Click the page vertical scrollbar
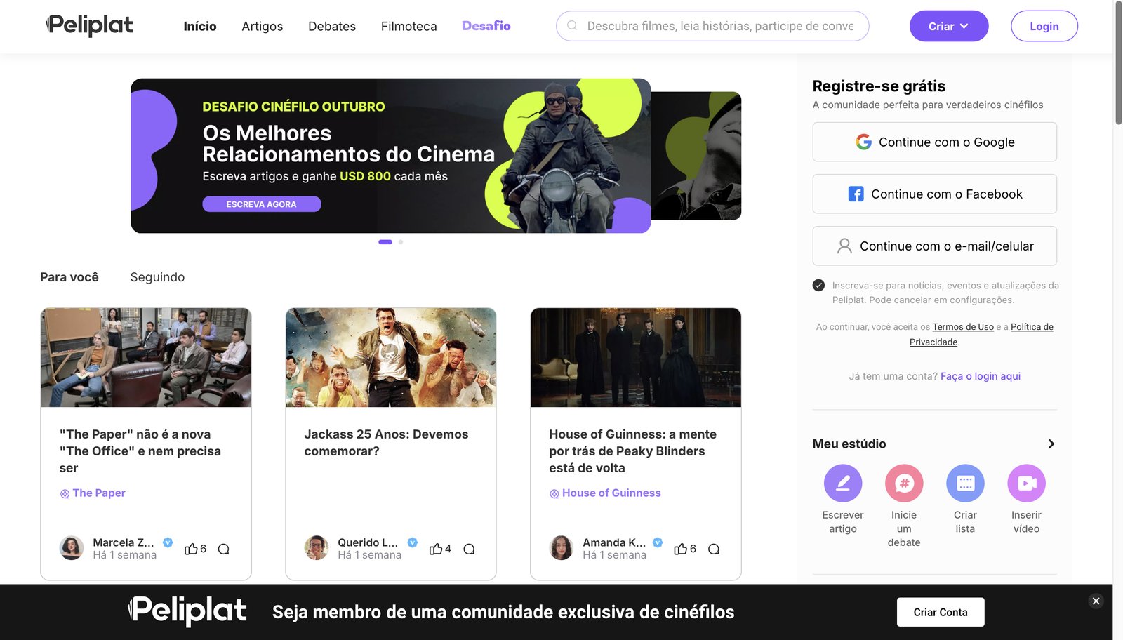Screen dimensions: 1123x640 [1118, 63]
